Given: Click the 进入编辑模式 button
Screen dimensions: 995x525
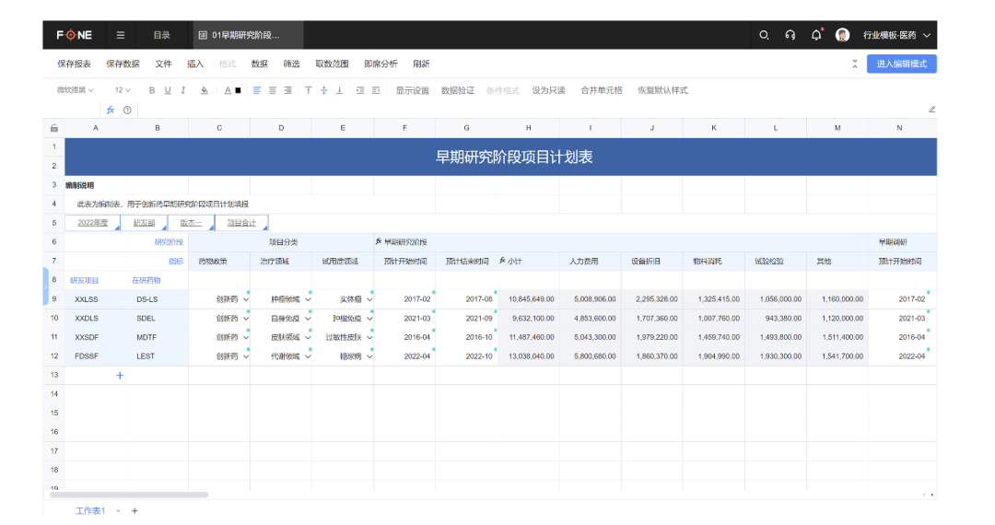Looking at the screenshot, I should click(x=902, y=64).
